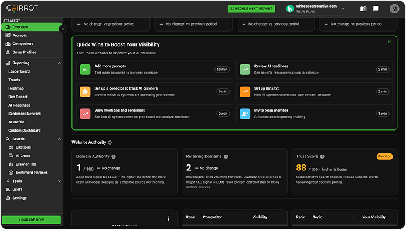
Task: Open Prompts in the sidebar
Action: pyautogui.click(x=20, y=35)
